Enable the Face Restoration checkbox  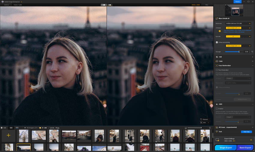coord(217,70)
